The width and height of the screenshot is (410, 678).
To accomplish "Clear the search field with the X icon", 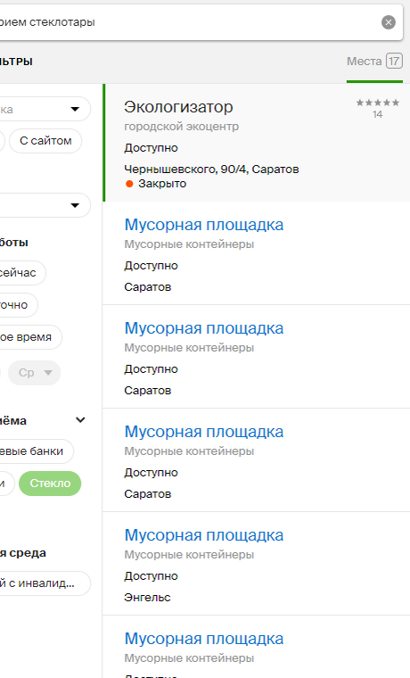I will [x=388, y=22].
